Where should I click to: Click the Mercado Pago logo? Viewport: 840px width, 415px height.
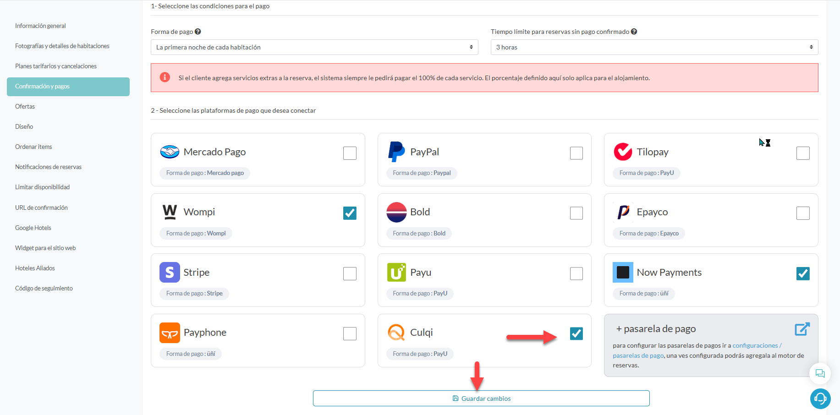point(170,152)
